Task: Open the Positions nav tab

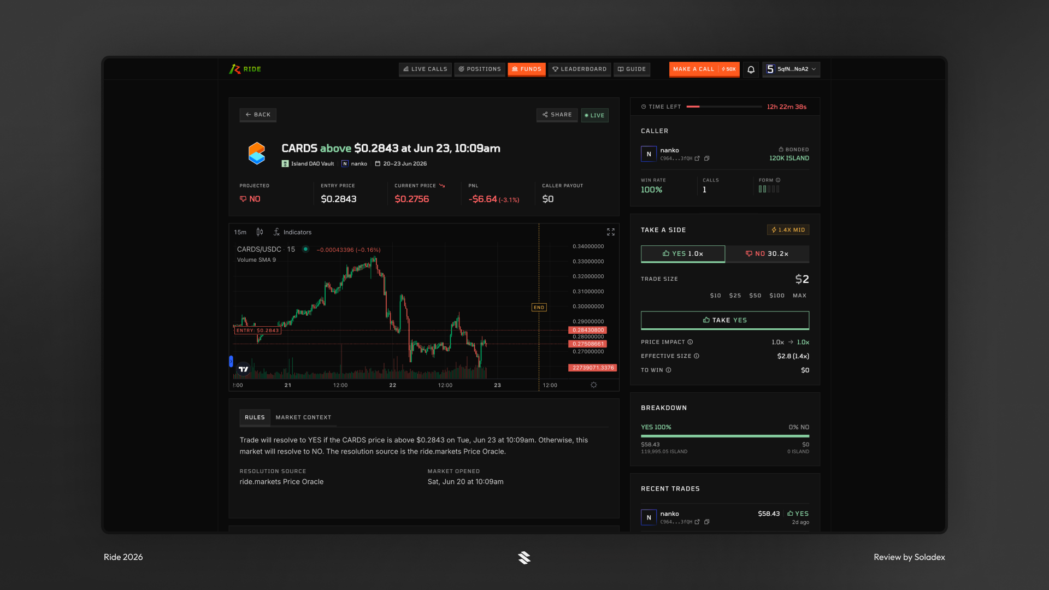Action: tap(480, 69)
